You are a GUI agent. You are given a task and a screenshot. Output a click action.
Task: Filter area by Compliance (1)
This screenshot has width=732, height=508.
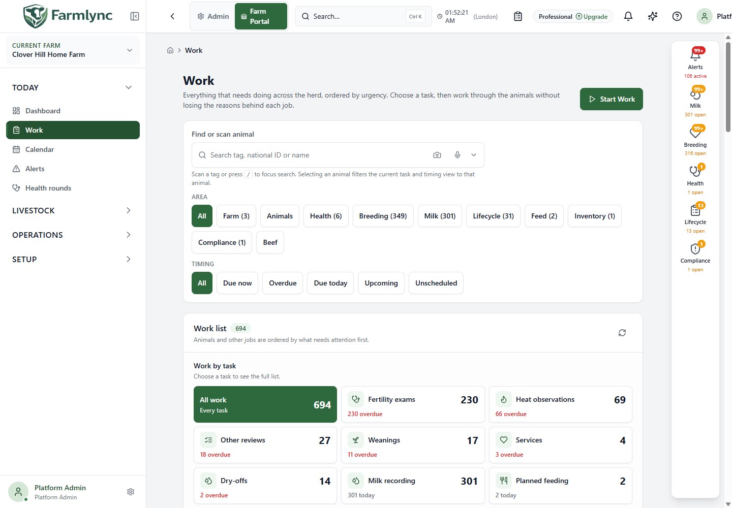tap(222, 242)
